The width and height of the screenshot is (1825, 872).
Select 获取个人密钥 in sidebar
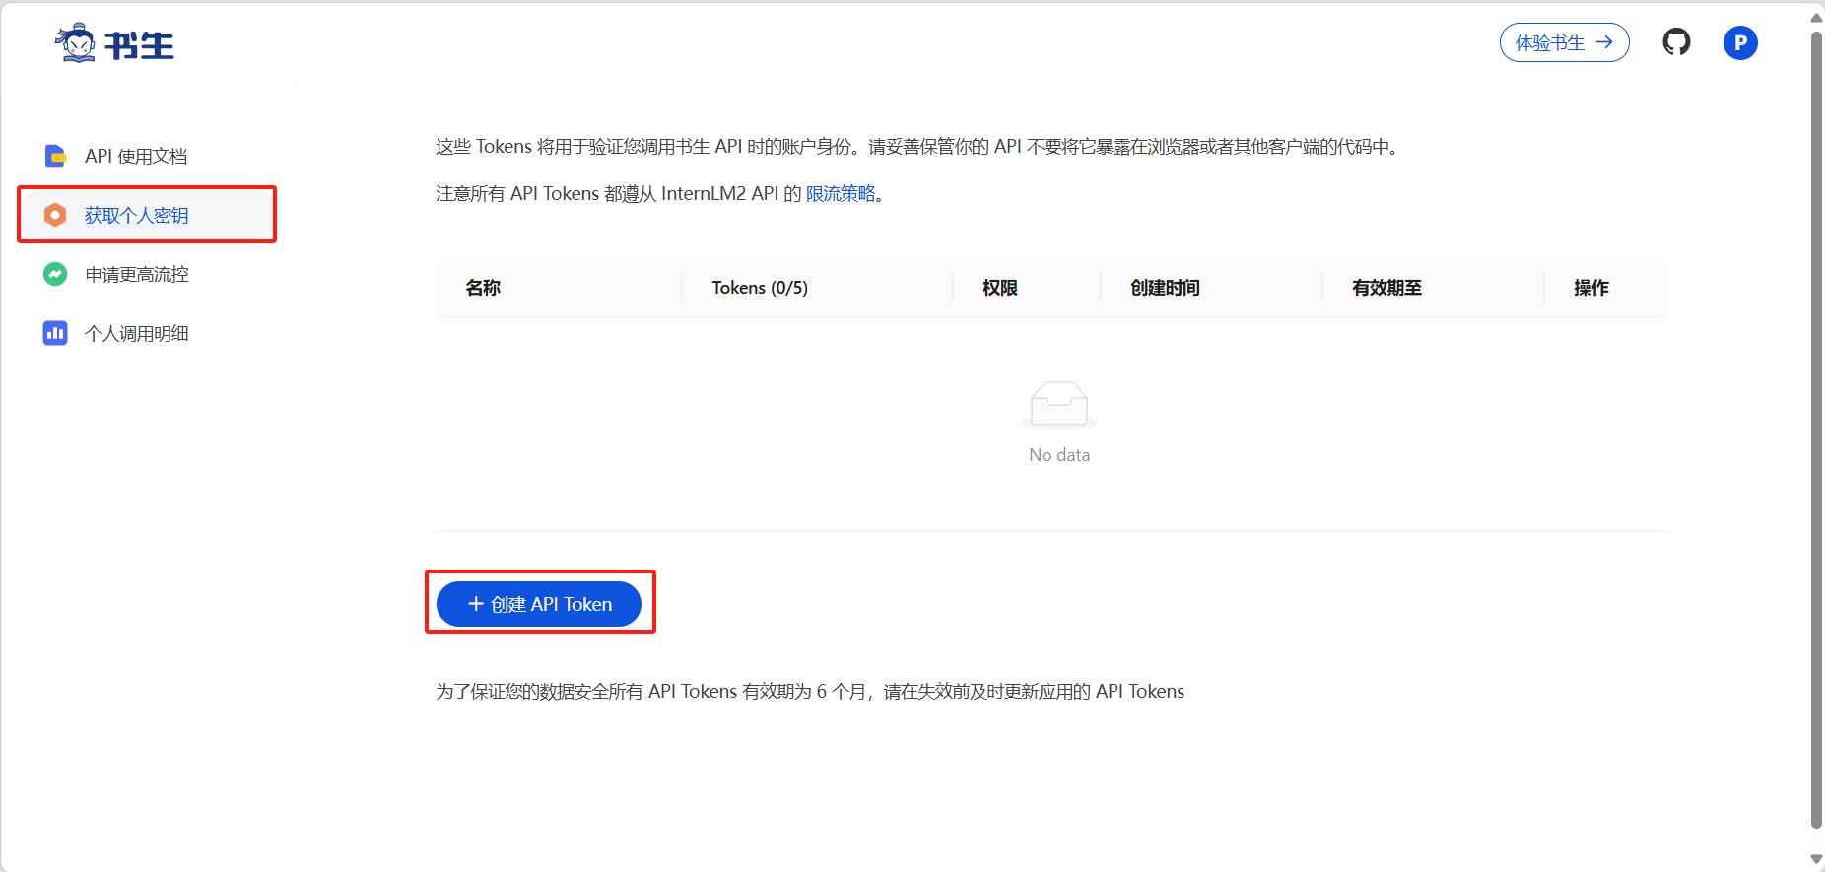pyautogui.click(x=147, y=215)
